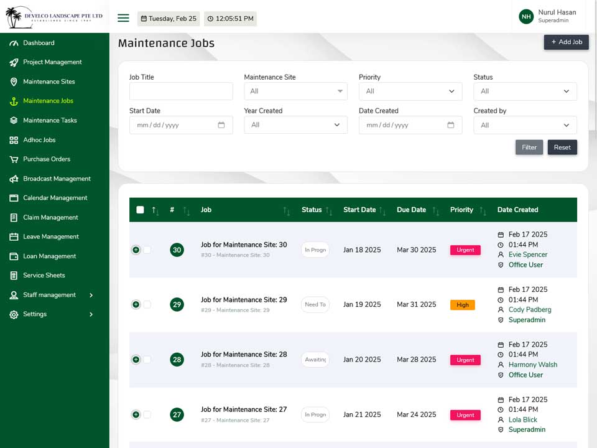Open the Start Date calendar picker icon
597x448 pixels.
(221, 125)
